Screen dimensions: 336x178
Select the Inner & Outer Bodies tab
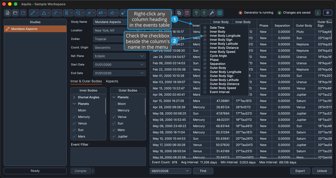[86, 81]
